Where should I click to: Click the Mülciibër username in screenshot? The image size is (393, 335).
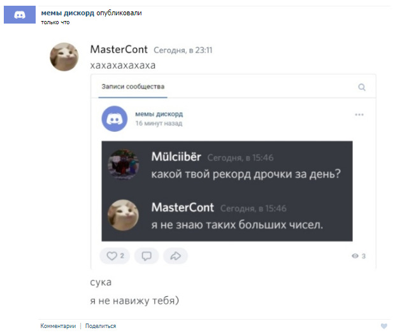click(x=176, y=157)
